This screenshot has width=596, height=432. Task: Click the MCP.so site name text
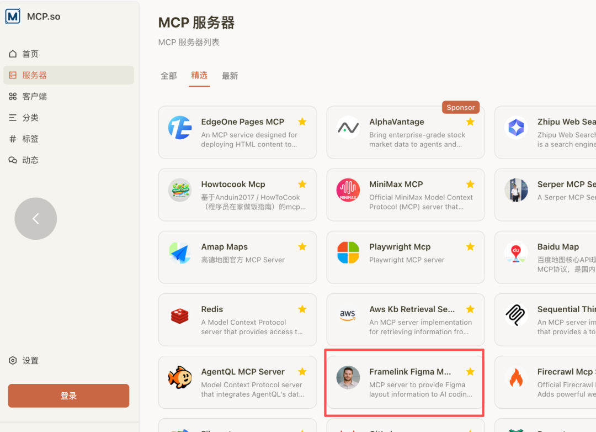pos(44,17)
